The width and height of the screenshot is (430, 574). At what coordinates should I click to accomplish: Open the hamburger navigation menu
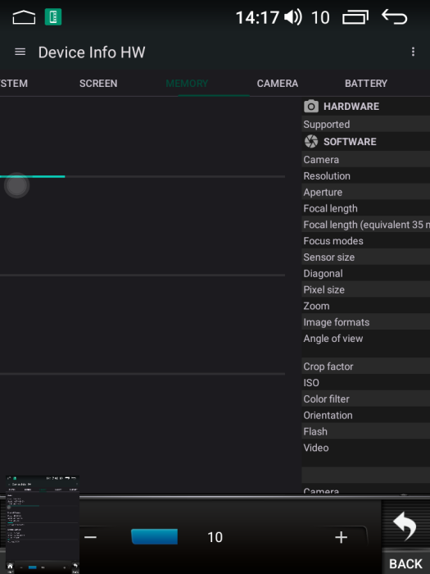pyautogui.click(x=20, y=52)
